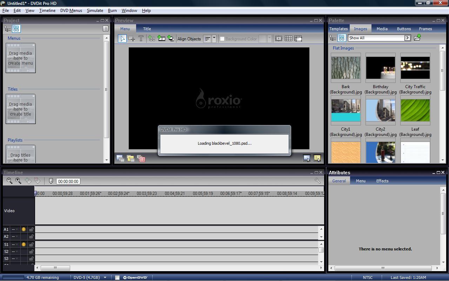Click the Align Objects left-align button
The width and height of the screenshot is (449, 281).
click(x=208, y=39)
